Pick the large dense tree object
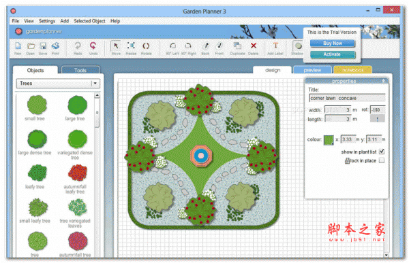 (37, 139)
